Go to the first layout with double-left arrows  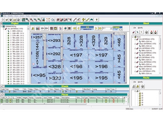click(74, 28)
